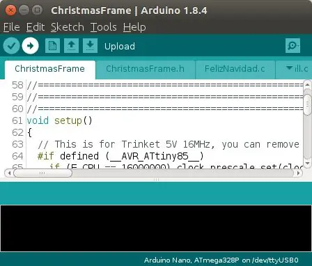The width and height of the screenshot is (312, 266).
Task: Switch to the ChristmasFrame tab
Action: click(49, 69)
